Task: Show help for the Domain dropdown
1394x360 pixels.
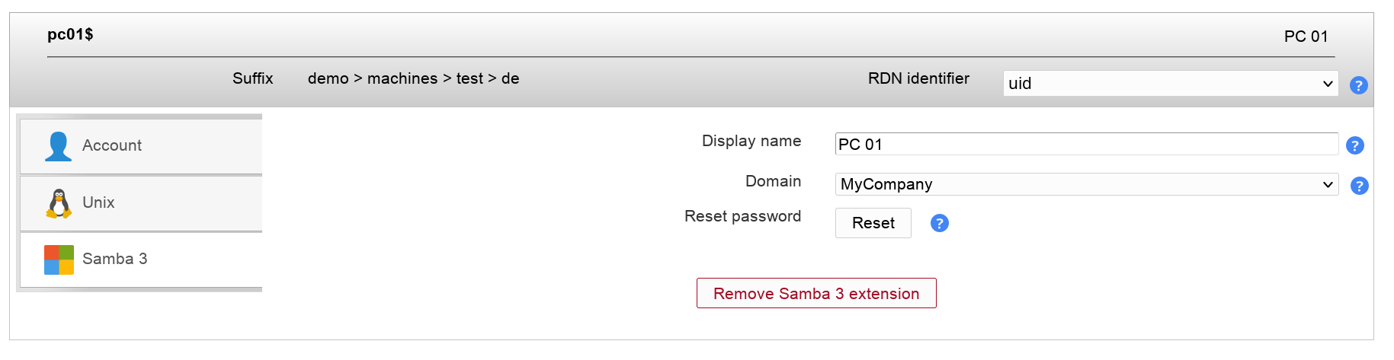Action: [x=1359, y=186]
